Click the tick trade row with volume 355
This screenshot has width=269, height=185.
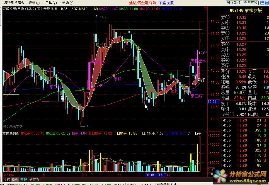(245, 130)
